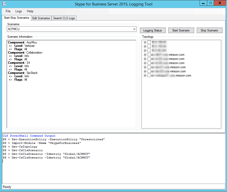Click the Set-ExecutionPolicy command line
Screen dimensions: 227x192
[54, 139]
